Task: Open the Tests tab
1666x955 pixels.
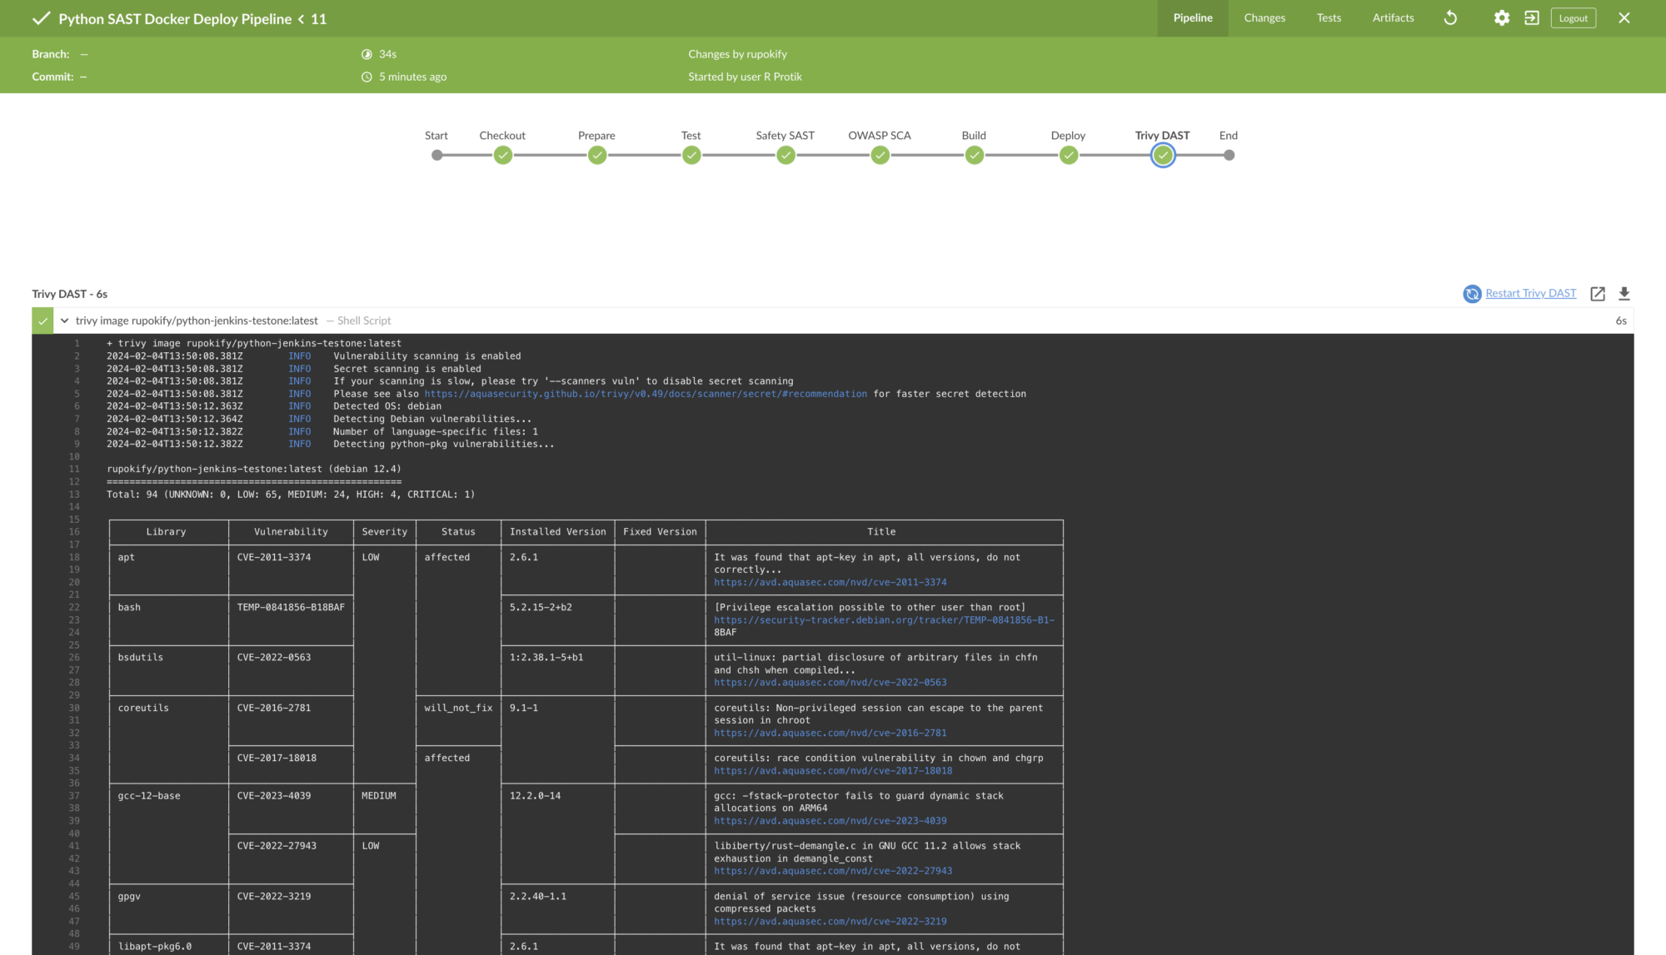Action: click(1329, 17)
